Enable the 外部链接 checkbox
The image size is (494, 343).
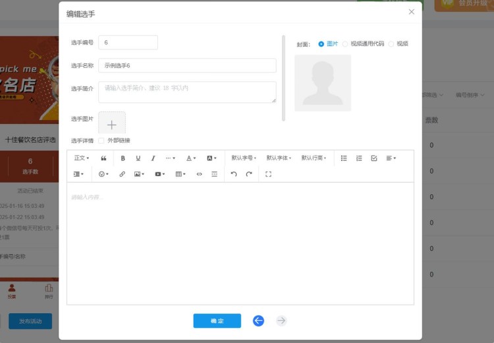coord(101,140)
